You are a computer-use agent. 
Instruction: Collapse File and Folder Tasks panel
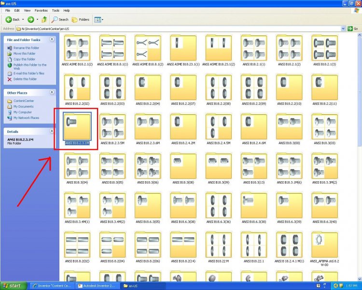click(52, 40)
